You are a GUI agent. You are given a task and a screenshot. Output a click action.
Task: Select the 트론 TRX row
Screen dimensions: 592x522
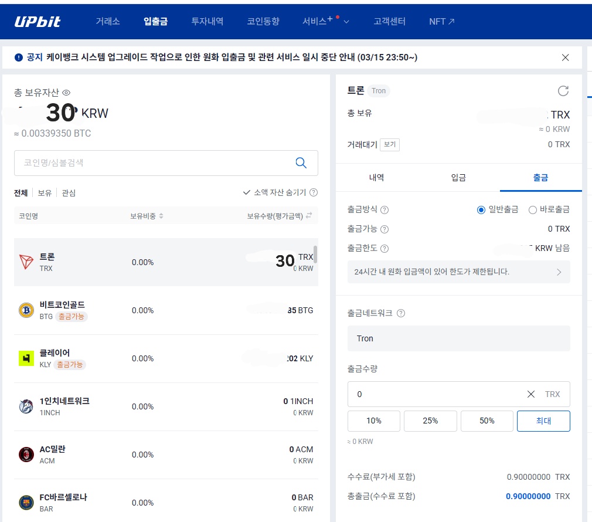[x=166, y=262]
